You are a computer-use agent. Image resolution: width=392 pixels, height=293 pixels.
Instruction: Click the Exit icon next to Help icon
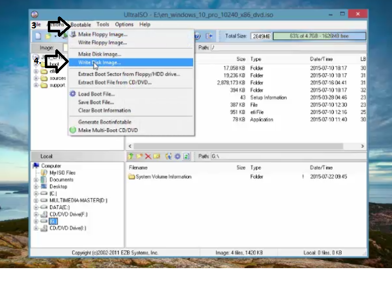209,36
